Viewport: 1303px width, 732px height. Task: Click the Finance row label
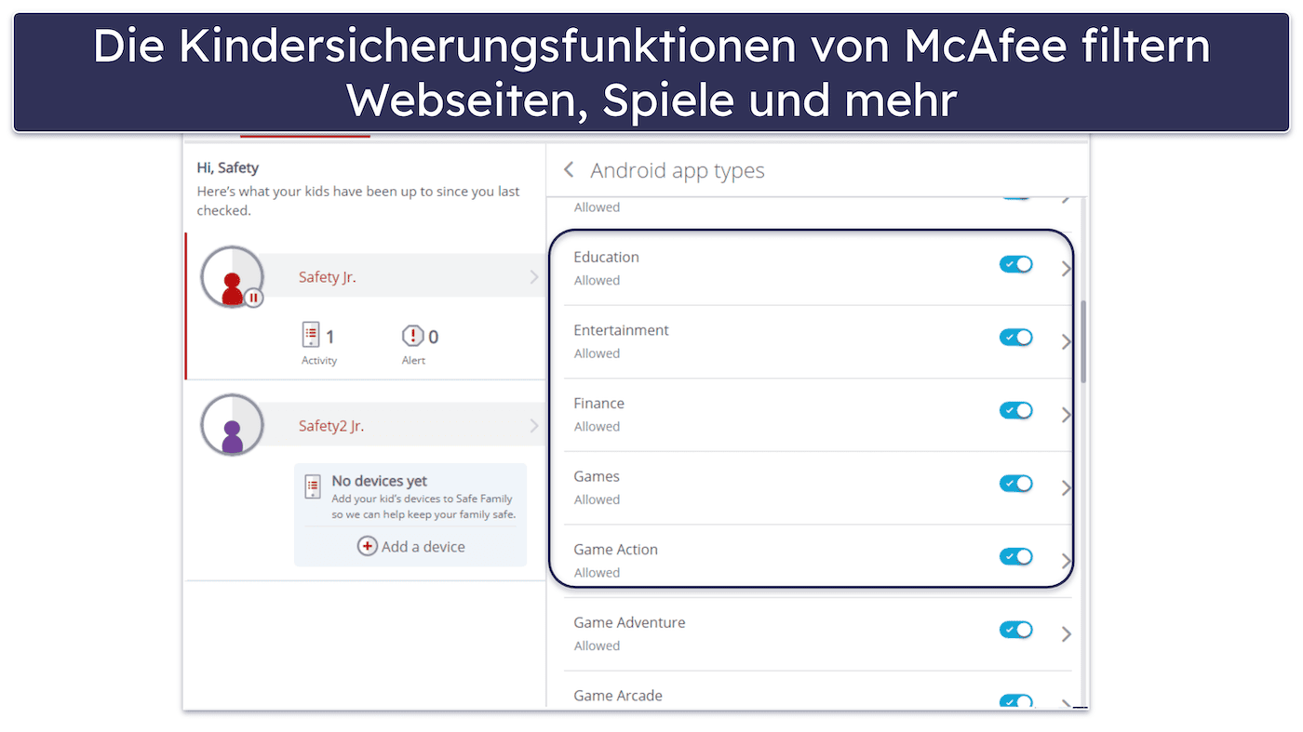pyautogui.click(x=598, y=404)
